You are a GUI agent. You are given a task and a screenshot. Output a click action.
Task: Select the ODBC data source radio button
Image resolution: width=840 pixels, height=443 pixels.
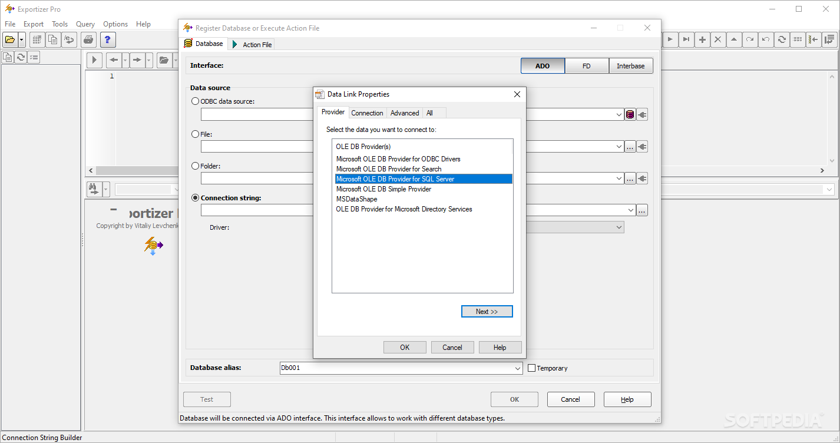click(x=196, y=101)
